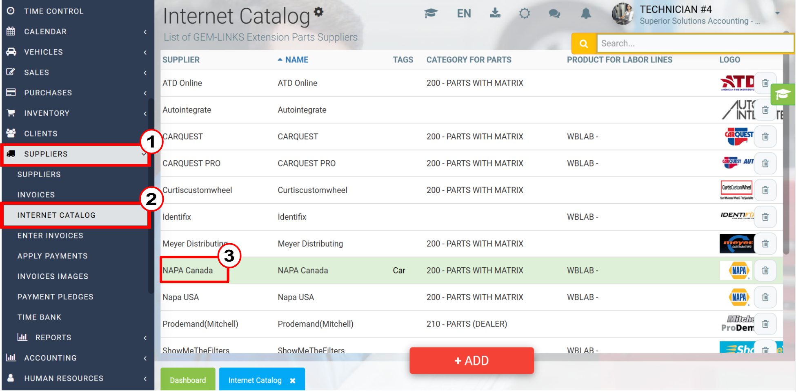
Task: Expand the Vehicles sidebar menu chevron
Action: click(x=145, y=52)
